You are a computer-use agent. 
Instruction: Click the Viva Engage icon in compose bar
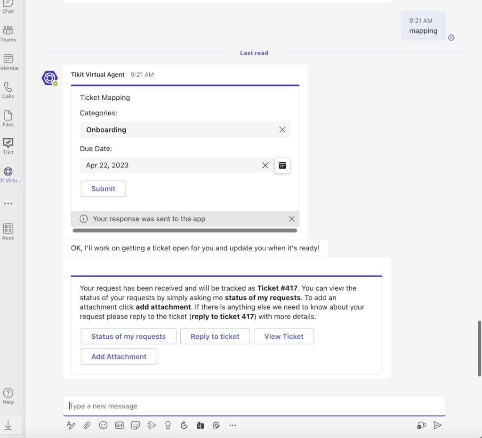[x=200, y=425]
